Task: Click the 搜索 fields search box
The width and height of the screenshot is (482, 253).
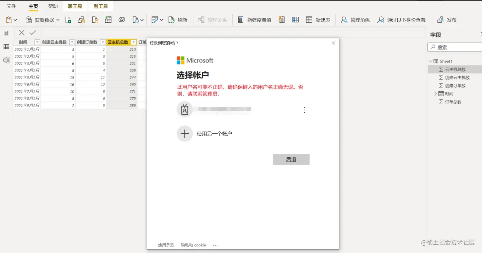Action: (x=455, y=47)
